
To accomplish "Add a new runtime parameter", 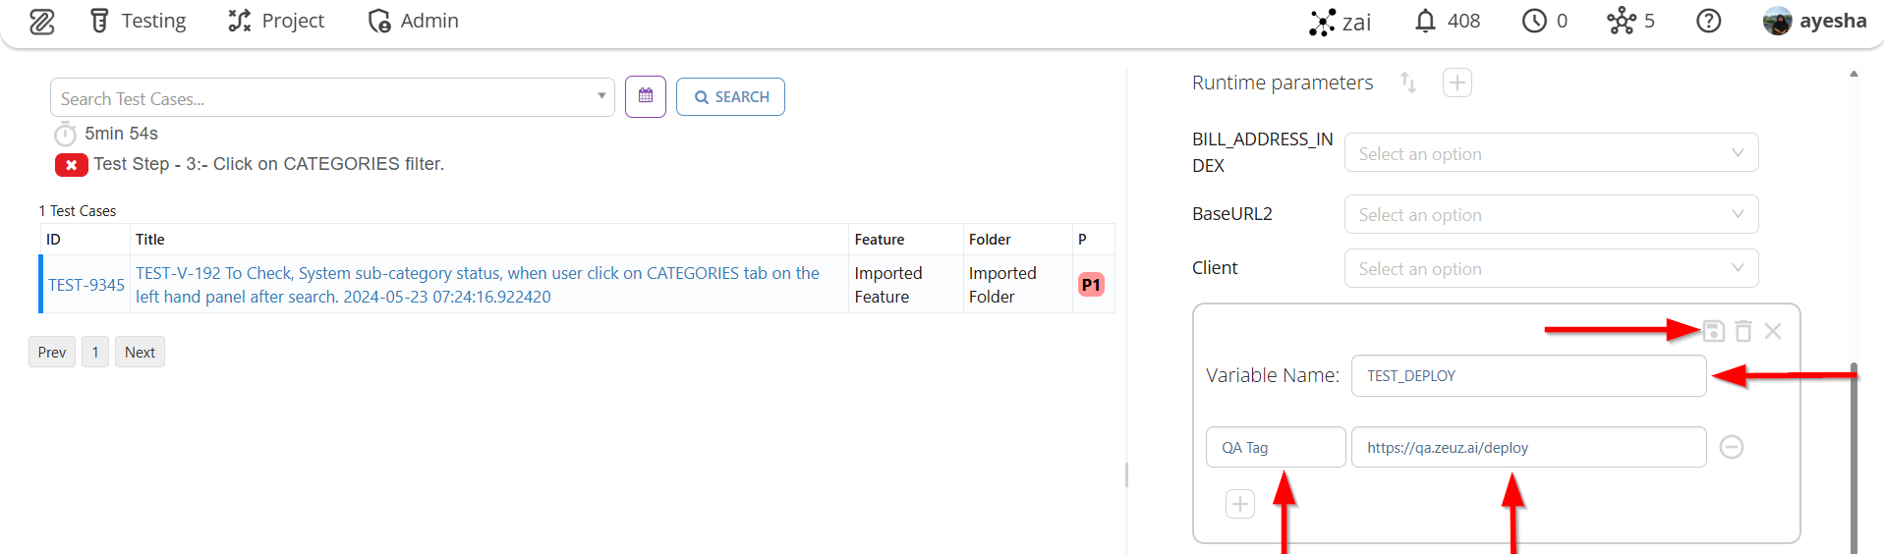I will pos(1457,83).
